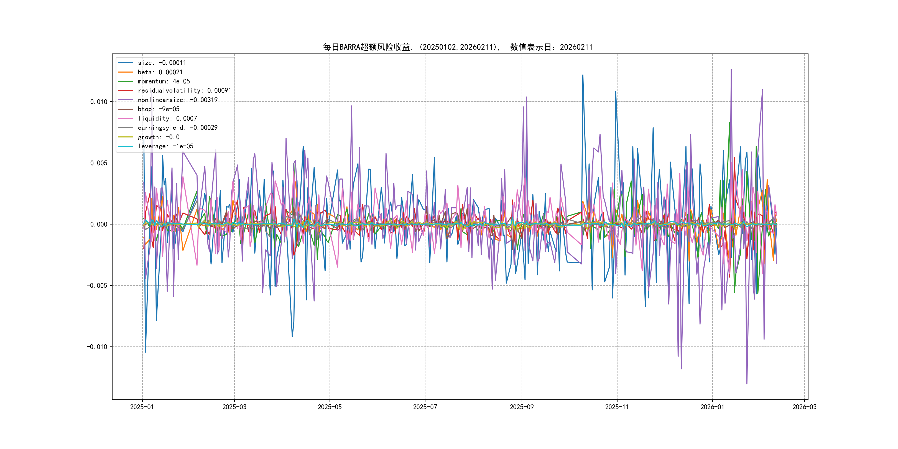
Task: Click the chart title with the BARRA text
Action: click(x=457, y=47)
